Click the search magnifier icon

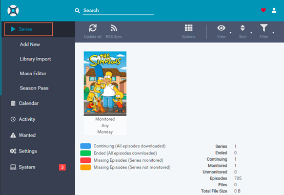pyautogui.click(x=77, y=10)
